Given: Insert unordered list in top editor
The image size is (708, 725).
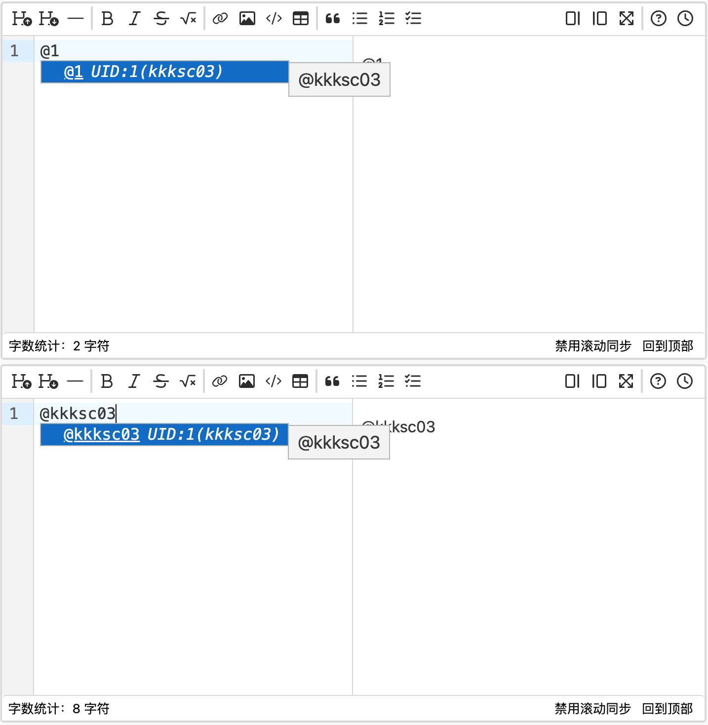Looking at the screenshot, I should pyautogui.click(x=360, y=19).
